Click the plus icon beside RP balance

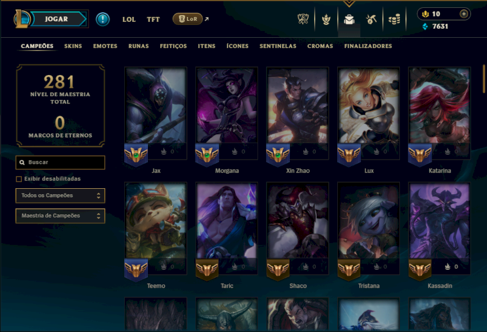[464, 14]
